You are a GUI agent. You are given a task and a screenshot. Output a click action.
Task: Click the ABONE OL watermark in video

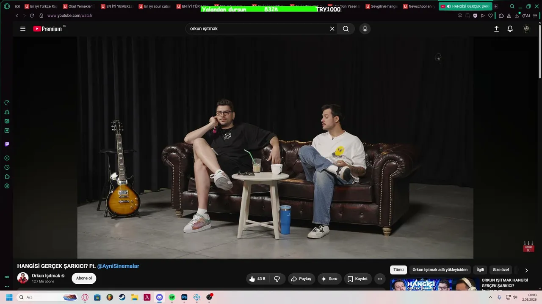[x=528, y=247]
